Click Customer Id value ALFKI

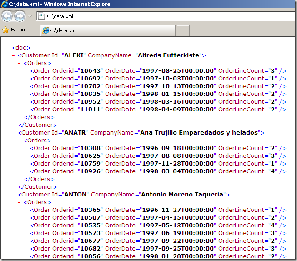74,55
